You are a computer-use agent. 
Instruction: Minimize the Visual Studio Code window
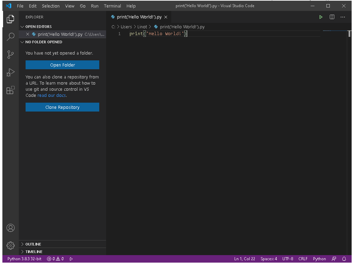click(312, 6)
